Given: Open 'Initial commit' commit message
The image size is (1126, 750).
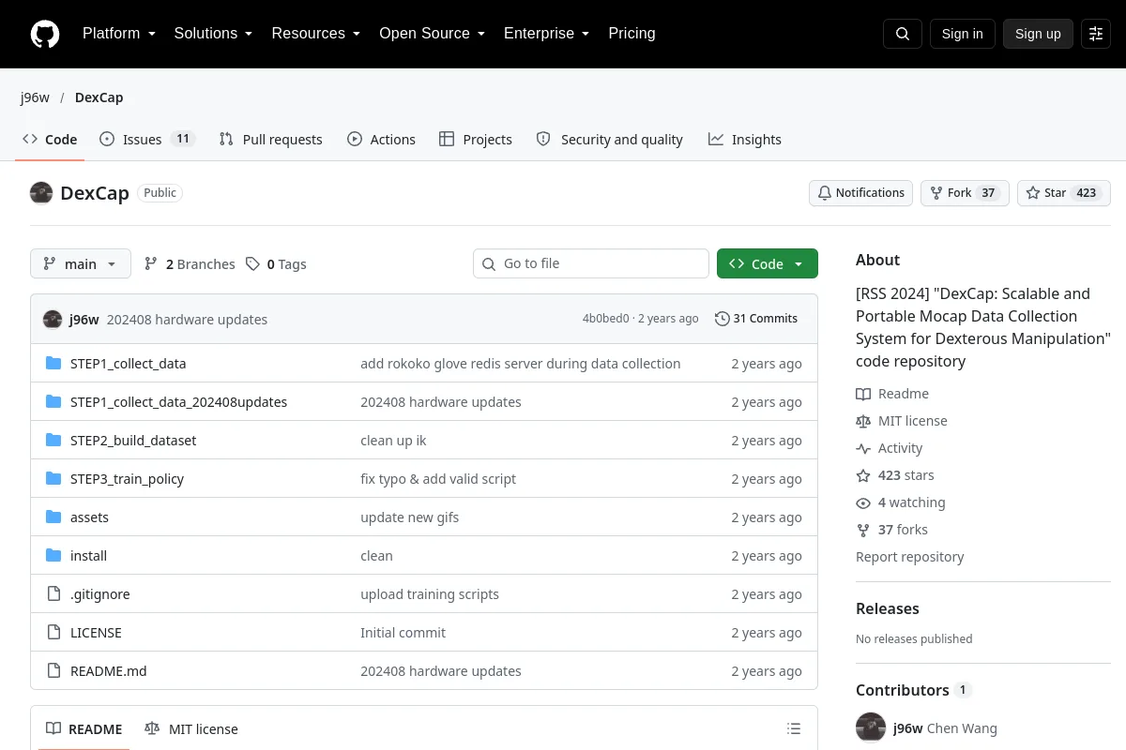Looking at the screenshot, I should pos(403,633).
